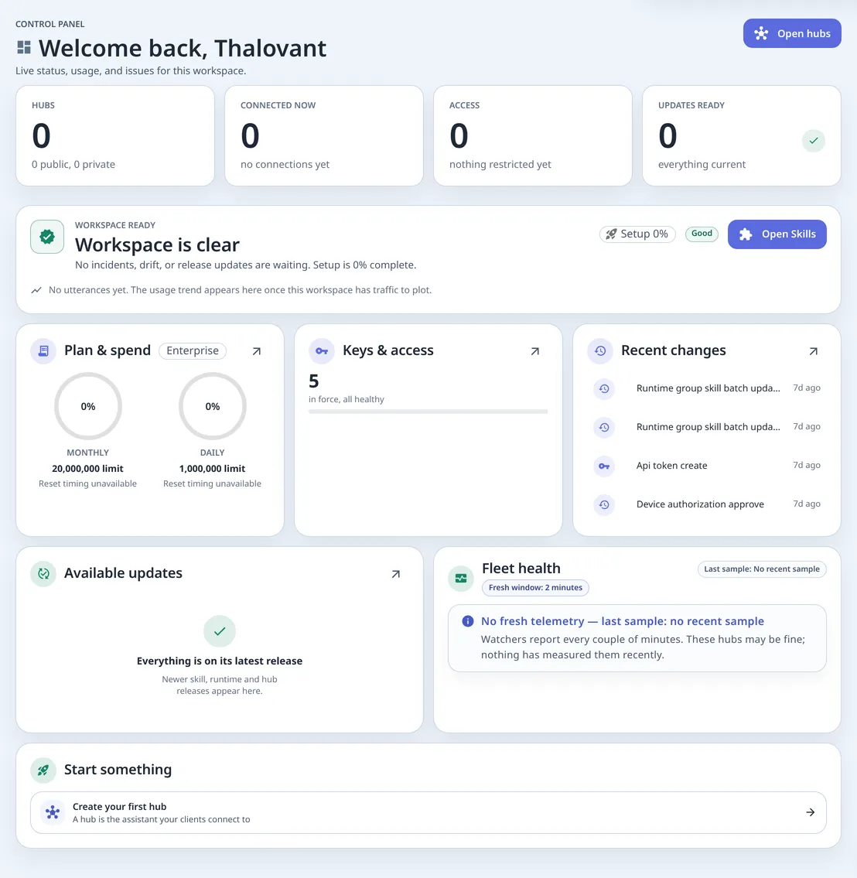Open the first Runtime group skill batch update entry
This screenshot has width=857, height=878.
[706, 388]
